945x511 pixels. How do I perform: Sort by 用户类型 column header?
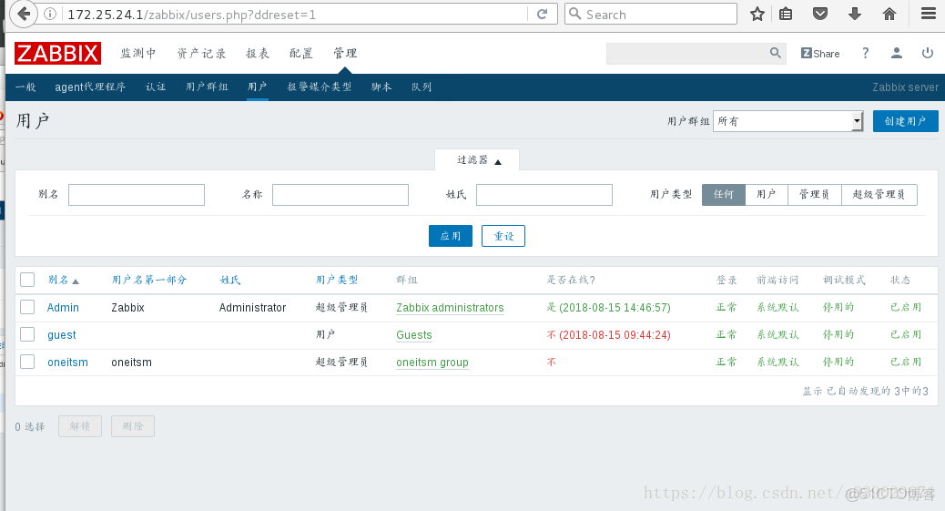[337, 280]
